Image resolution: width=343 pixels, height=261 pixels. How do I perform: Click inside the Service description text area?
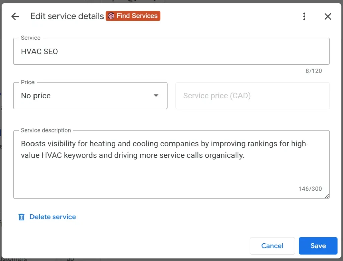point(171,164)
